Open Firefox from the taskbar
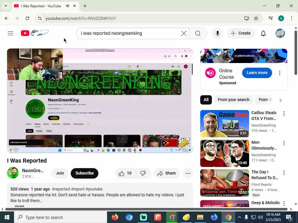This screenshot has height=223, width=298. pos(115,217)
